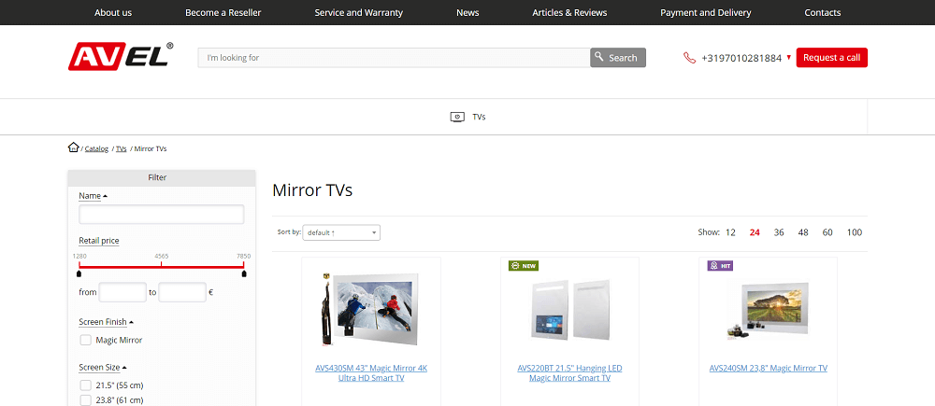Open the Catalog breadcrumb link
Screen dimensions: 935x406
click(96, 148)
